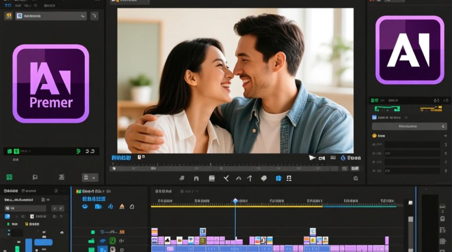
Task: Click the book icon at far right of monitor toolbar
Action: pos(355,178)
